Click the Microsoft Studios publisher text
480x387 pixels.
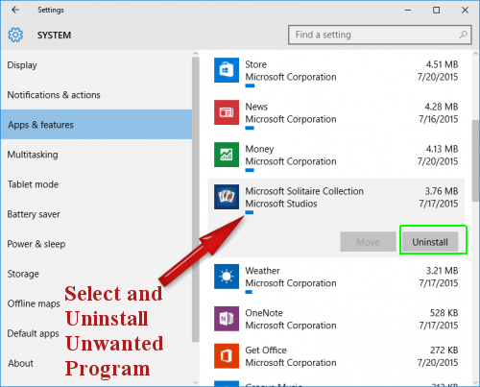pos(281,204)
